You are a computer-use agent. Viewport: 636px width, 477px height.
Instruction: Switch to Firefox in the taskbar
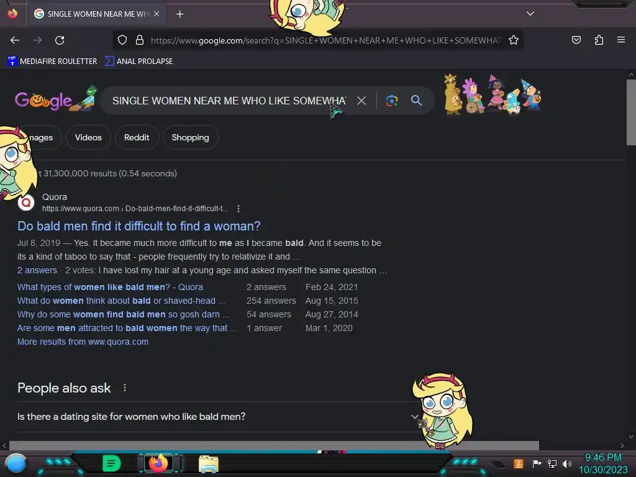click(158, 463)
